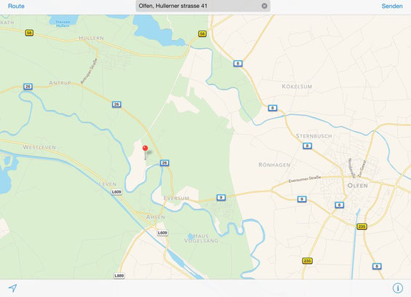Tap the L889 road shield

click(119, 275)
